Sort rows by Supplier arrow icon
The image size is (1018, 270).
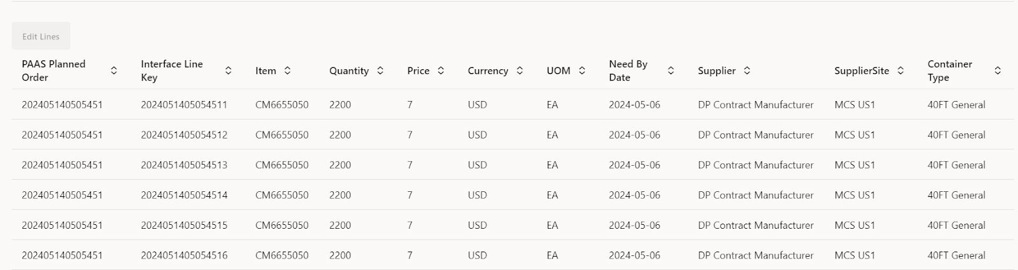coord(747,71)
